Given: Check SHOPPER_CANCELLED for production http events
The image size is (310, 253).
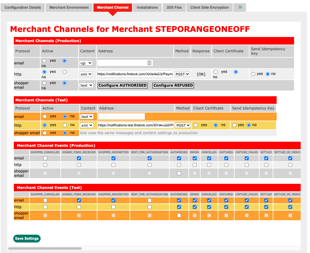Looking at the screenshot, I should click(45, 165).
